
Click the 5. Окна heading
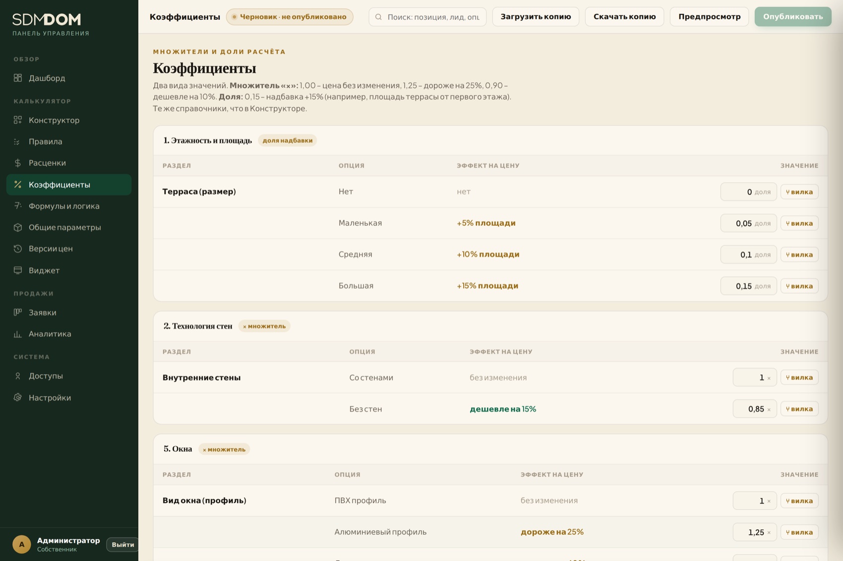click(x=178, y=449)
